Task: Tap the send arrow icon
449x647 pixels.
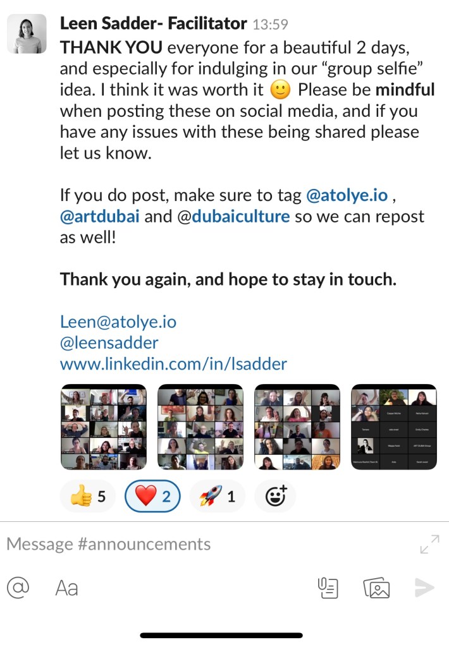Action: point(424,588)
